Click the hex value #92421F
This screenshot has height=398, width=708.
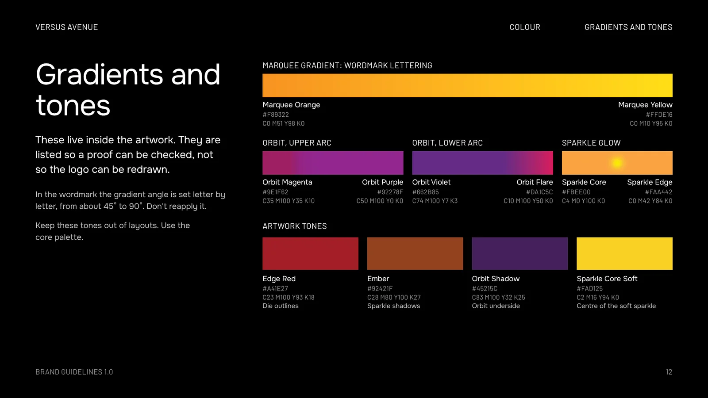coord(380,288)
